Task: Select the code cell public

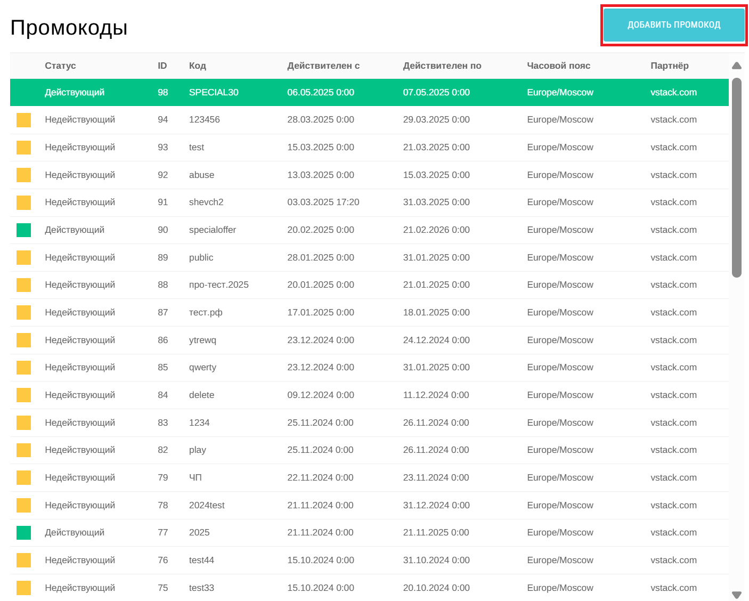Action: point(201,257)
